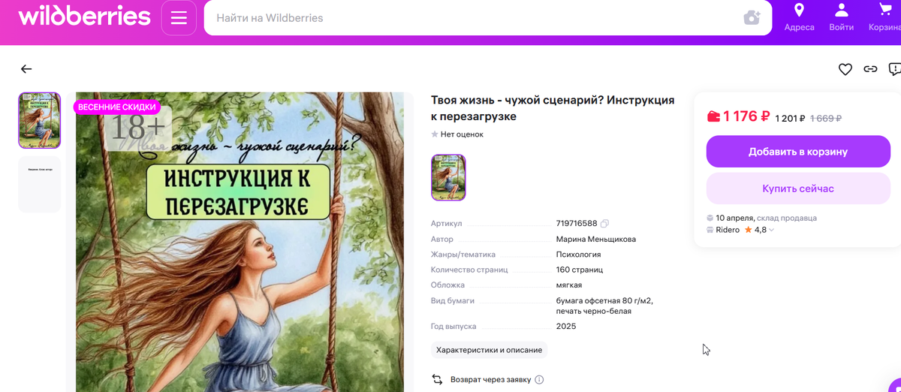Click the wallet icon beside 1 176 ₽
Viewport: 901px width, 392px height.
[x=713, y=116]
